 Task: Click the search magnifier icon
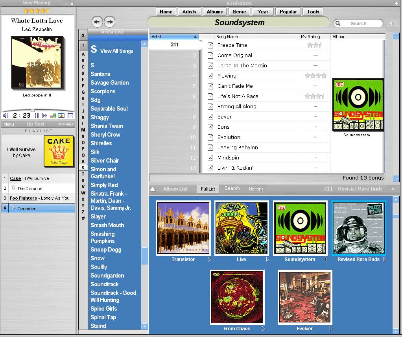coord(338,23)
